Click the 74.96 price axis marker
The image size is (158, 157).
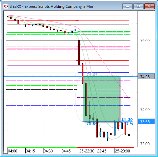(146, 77)
